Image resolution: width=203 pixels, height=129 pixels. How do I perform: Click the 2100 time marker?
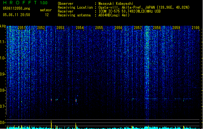196,28
